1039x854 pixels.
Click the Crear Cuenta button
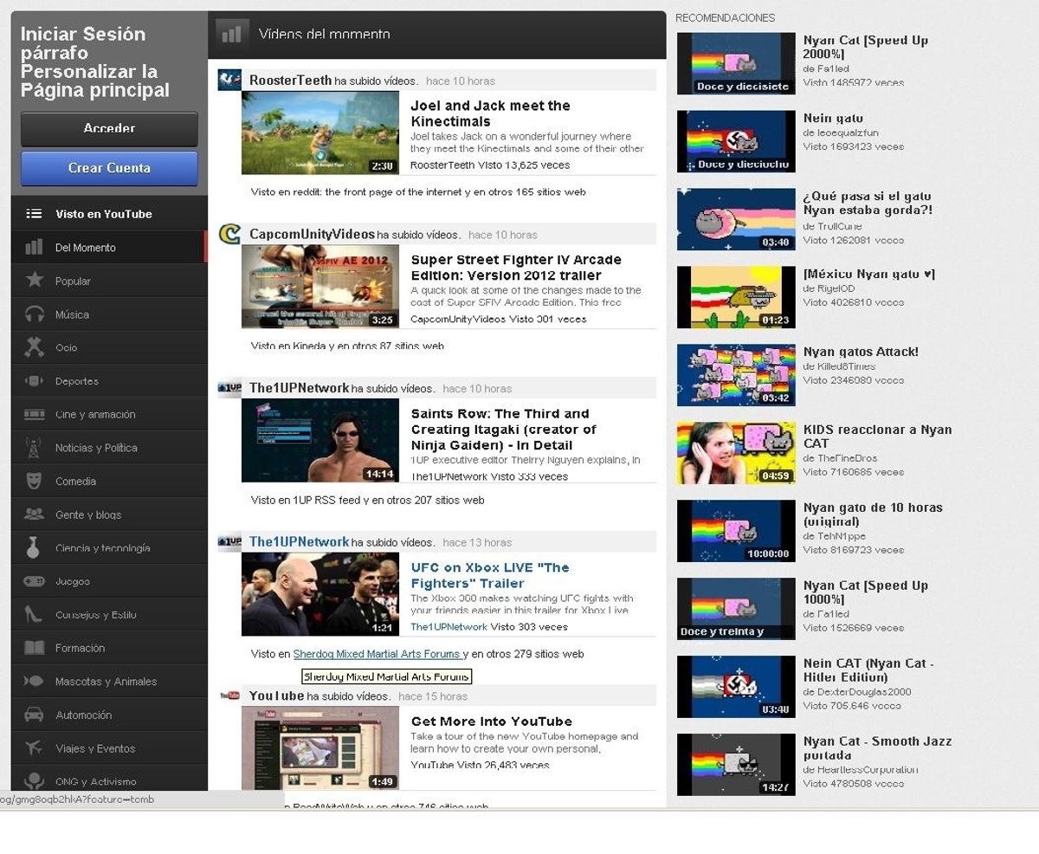[x=109, y=168]
